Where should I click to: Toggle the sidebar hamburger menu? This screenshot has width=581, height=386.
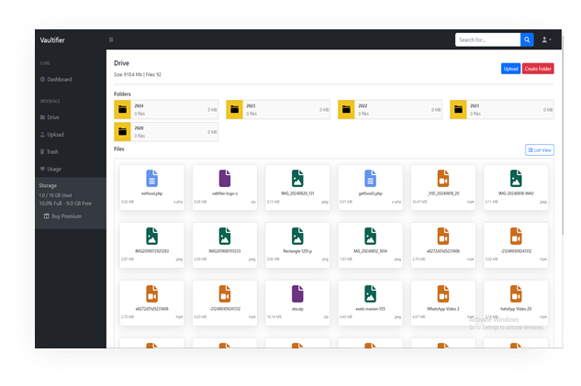[111, 39]
